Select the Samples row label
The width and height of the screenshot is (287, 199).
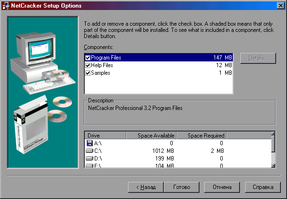pos(100,73)
